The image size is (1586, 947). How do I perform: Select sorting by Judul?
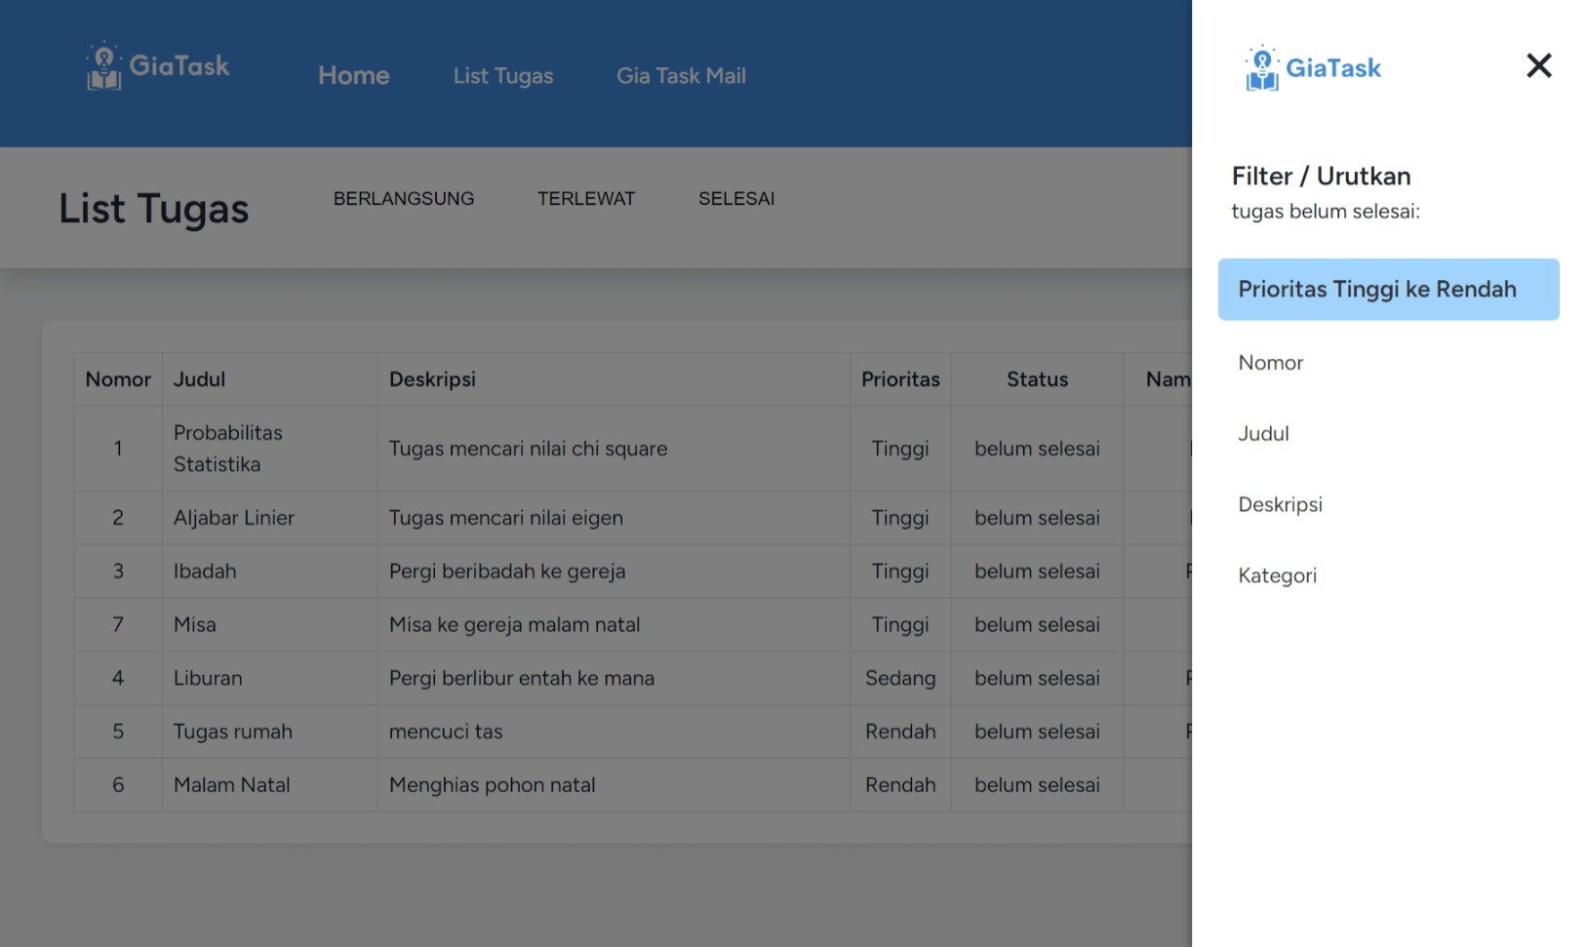[1263, 433]
